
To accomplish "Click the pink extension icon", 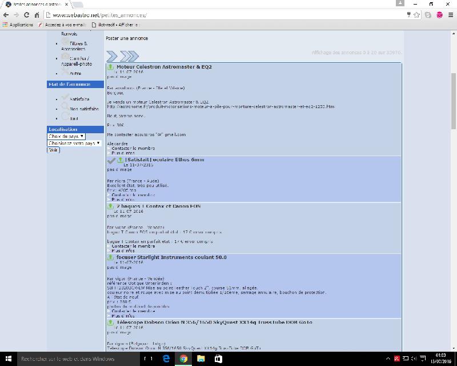I will click(x=439, y=15).
